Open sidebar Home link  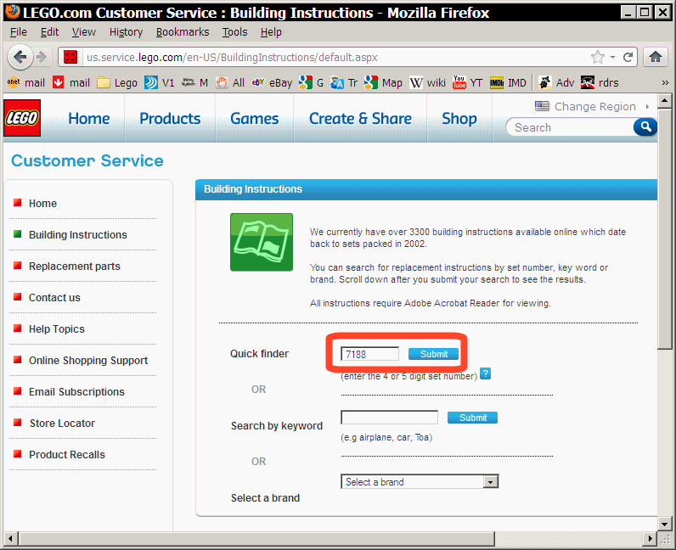42,203
